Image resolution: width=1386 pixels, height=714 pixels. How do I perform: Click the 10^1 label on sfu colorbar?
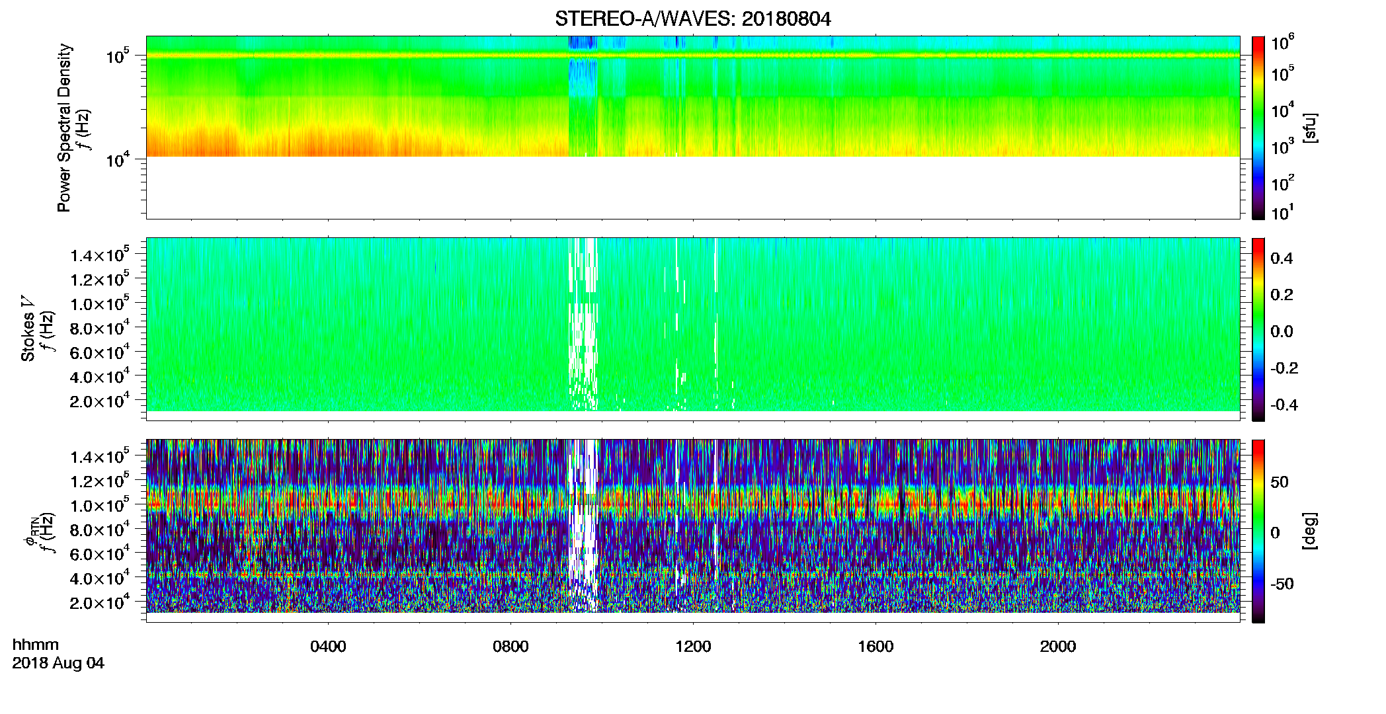[x=1283, y=212]
